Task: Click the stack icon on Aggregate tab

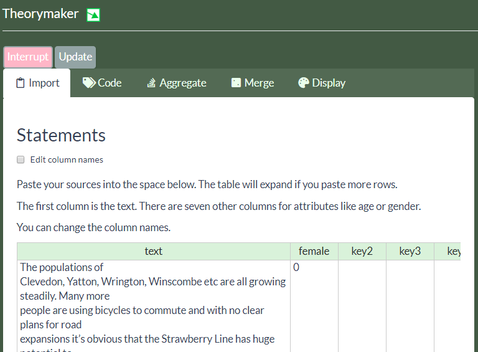Action: (151, 83)
